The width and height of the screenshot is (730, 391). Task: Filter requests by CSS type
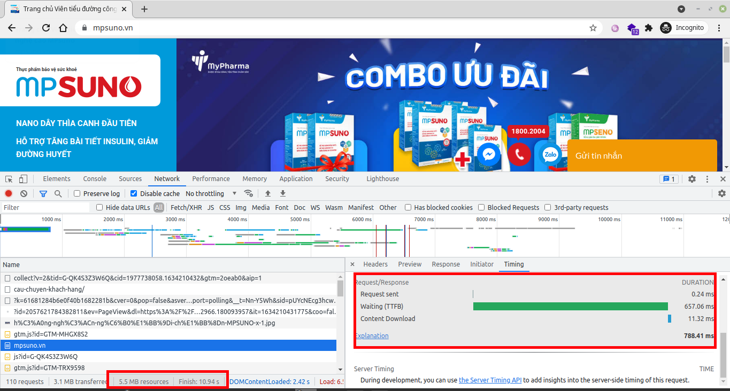pyautogui.click(x=225, y=208)
